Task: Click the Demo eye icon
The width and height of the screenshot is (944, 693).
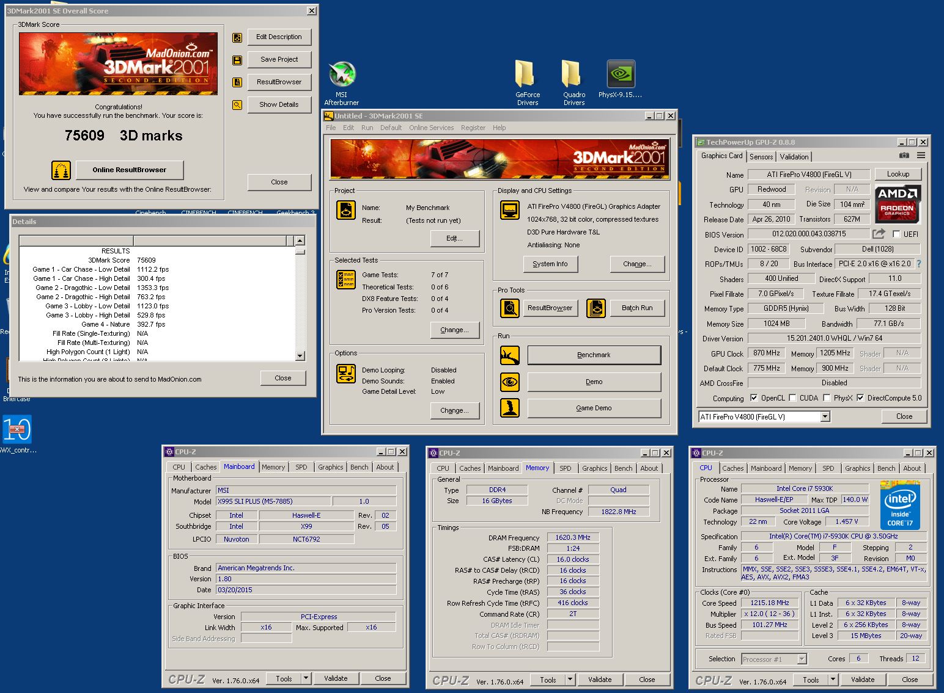Action: point(510,382)
